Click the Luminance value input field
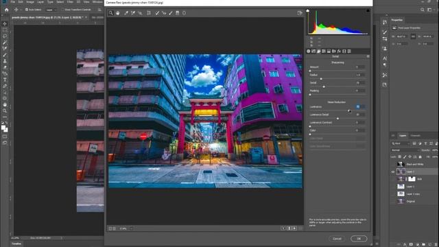 [x=359, y=107]
